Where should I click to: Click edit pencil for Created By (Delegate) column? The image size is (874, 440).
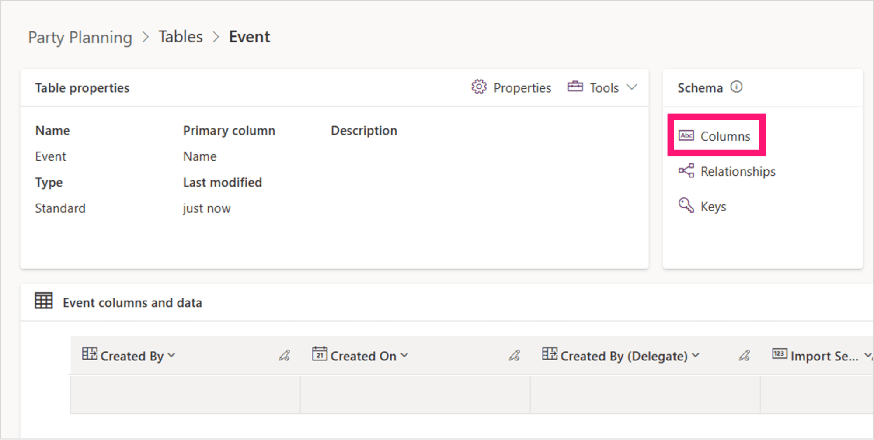coord(745,356)
